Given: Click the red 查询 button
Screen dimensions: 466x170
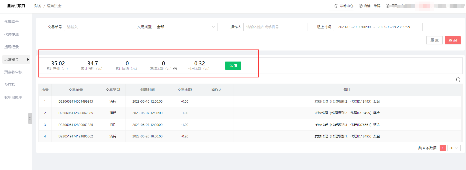Looking at the screenshot, I should click(452, 40).
